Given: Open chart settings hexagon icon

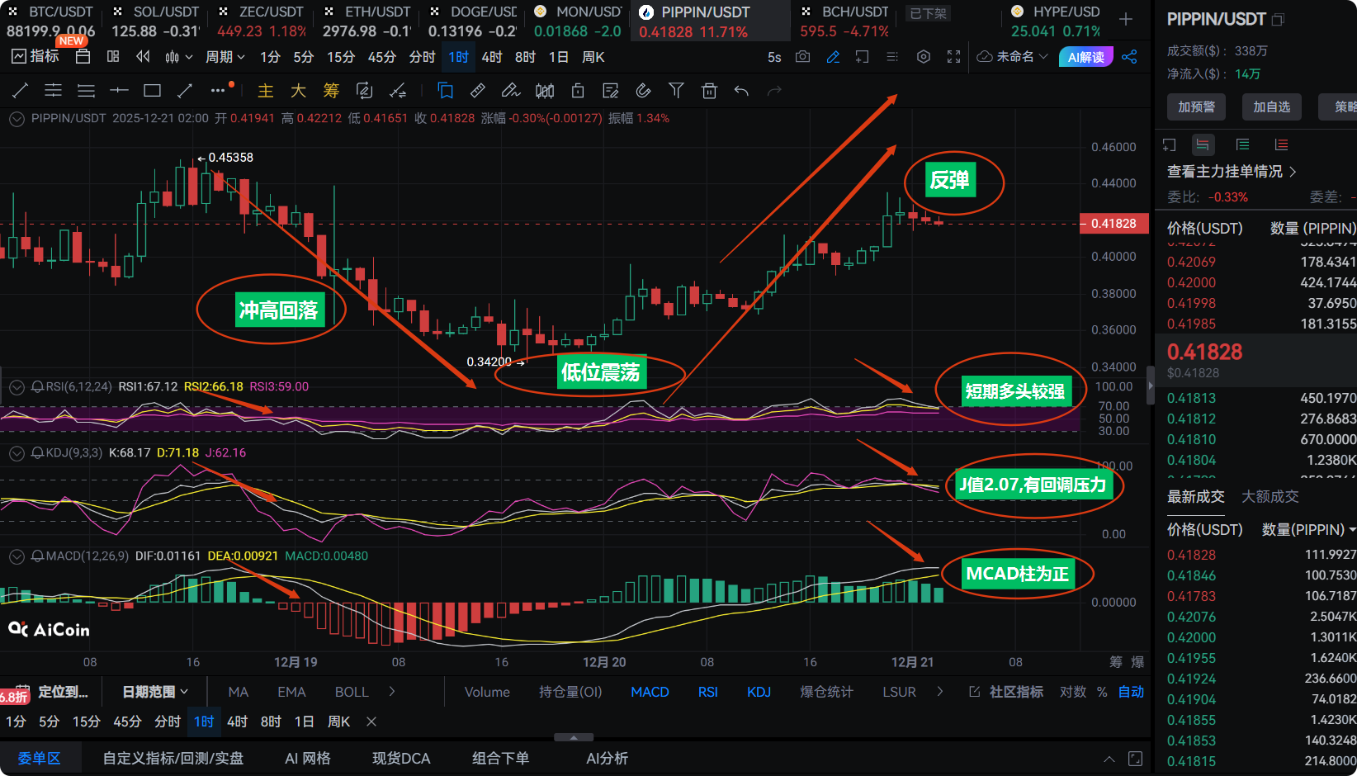Looking at the screenshot, I should 924,57.
